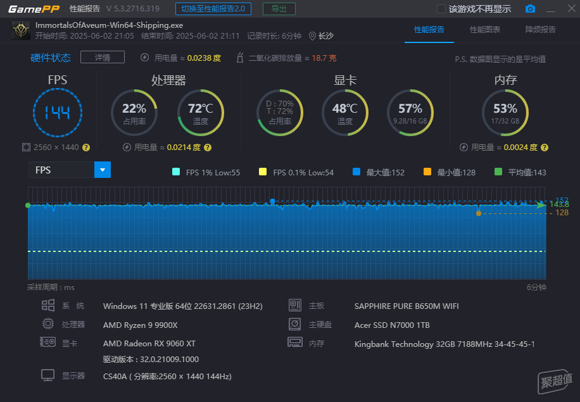Screen dimensions: 580x402
Task: Open the FPS metric dropdown arrow
Action: [103, 170]
